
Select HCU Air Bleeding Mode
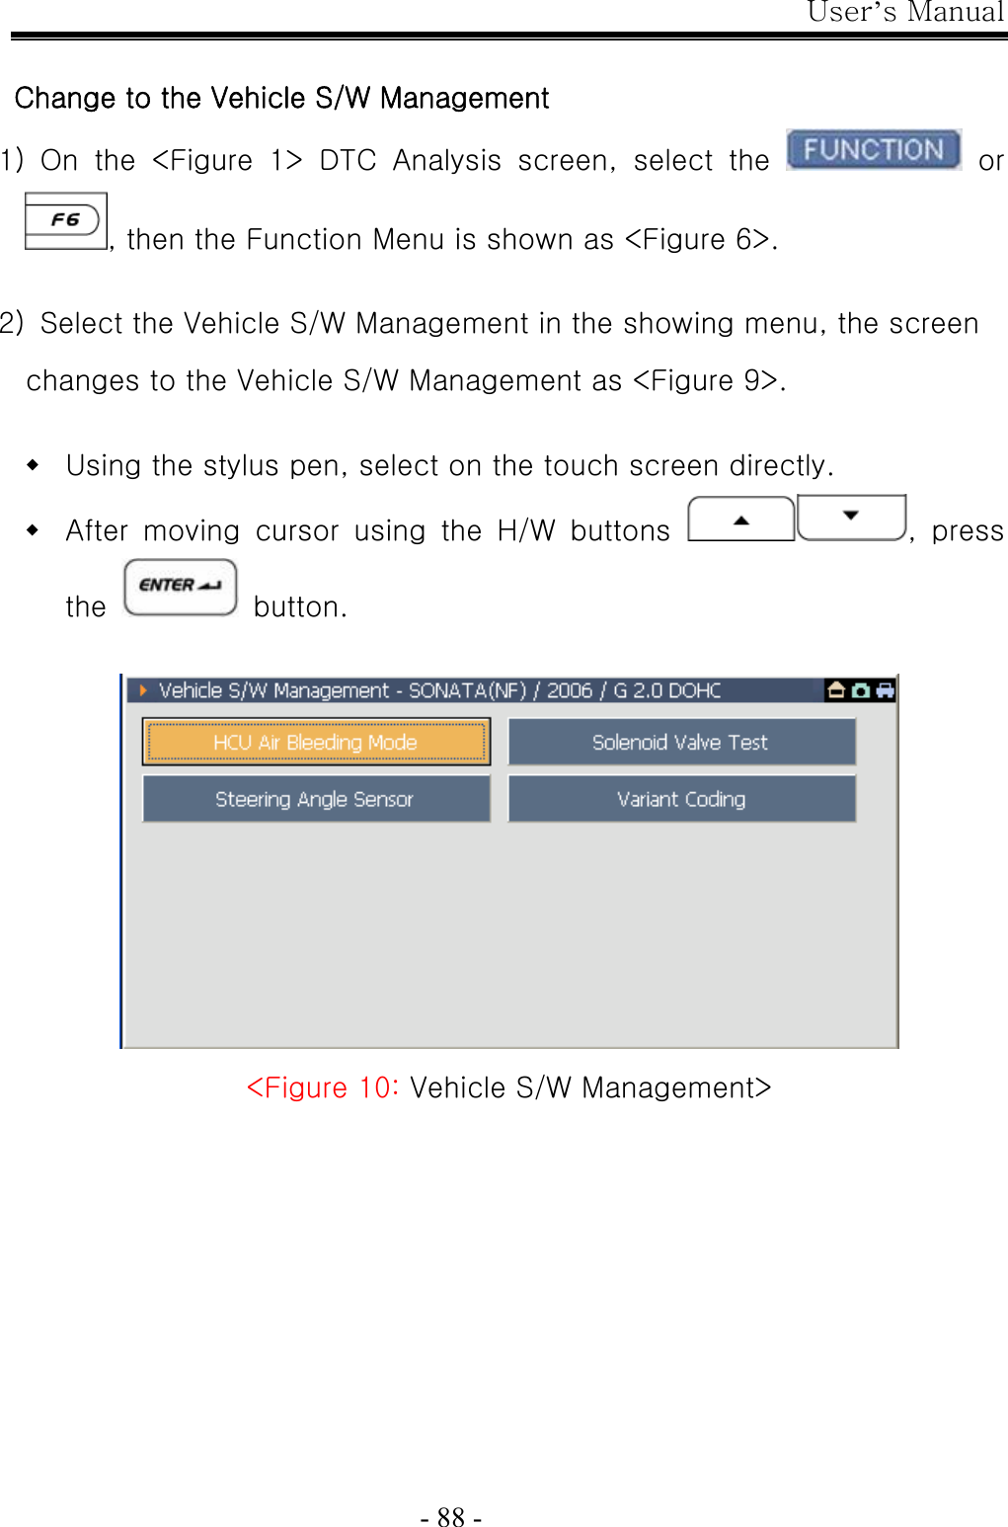point(316,742)
